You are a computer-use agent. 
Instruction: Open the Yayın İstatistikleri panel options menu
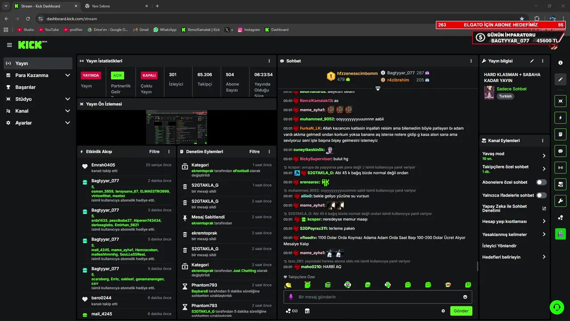pyautogui.click(x=269, y=61)
